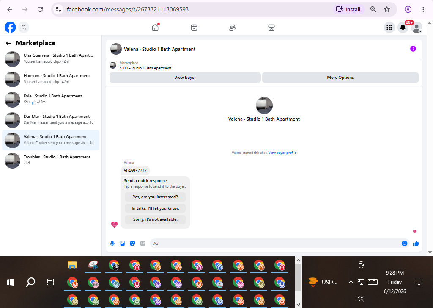This screenshot has height=308, width=433.
Task: Open the Friends icon in top navigation
Action: 233,28
